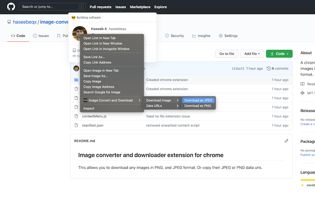The width and height of the screenshot is (315, 197).
Task: Open the green Code dropdown
Action: pos(279,54)
